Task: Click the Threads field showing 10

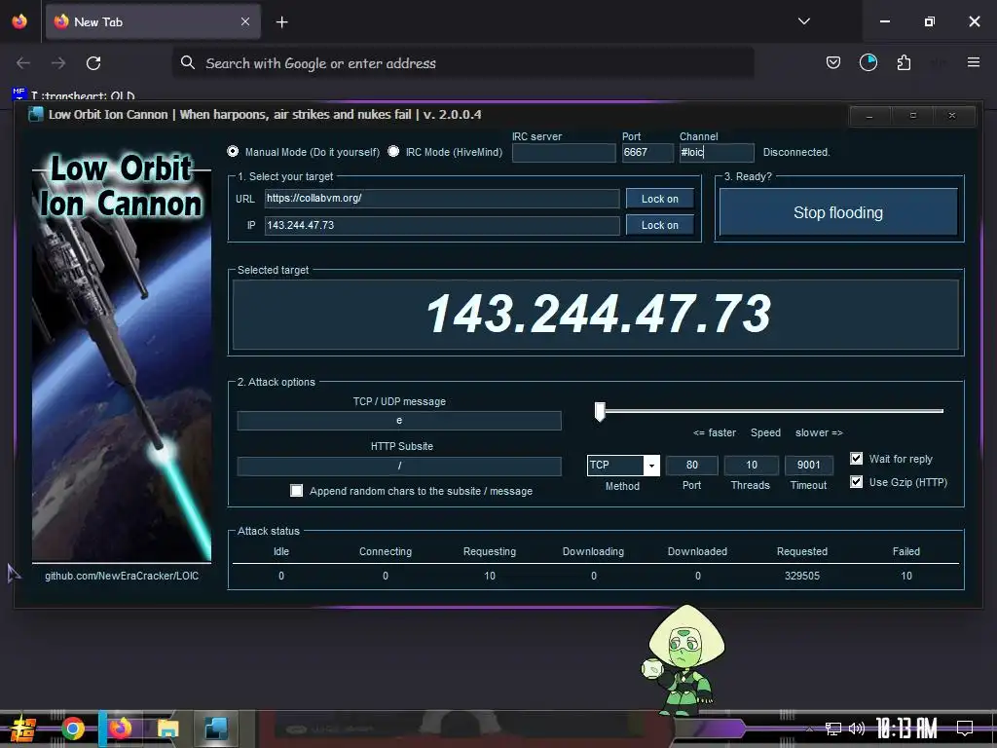Action: pyautogui.click(x=751, y=465)
